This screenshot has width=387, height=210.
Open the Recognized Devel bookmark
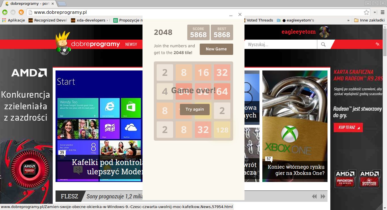point(48,20)
